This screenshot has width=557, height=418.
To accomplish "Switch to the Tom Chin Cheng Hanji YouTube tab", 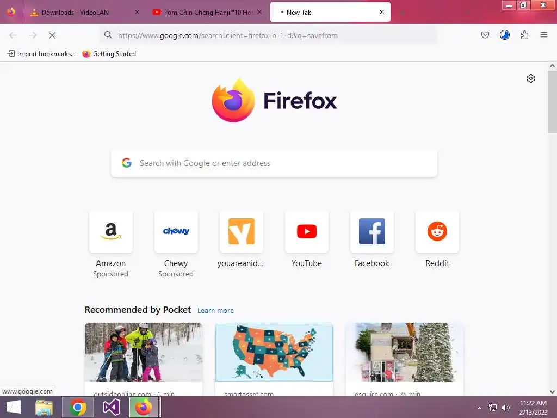I will point(207,12).
